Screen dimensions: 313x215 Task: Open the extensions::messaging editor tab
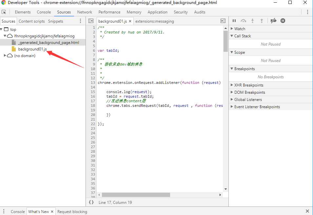tap(154, 21)
